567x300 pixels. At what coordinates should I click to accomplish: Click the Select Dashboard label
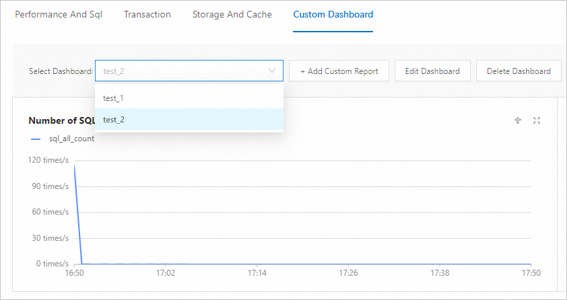[x=61, y=71]
